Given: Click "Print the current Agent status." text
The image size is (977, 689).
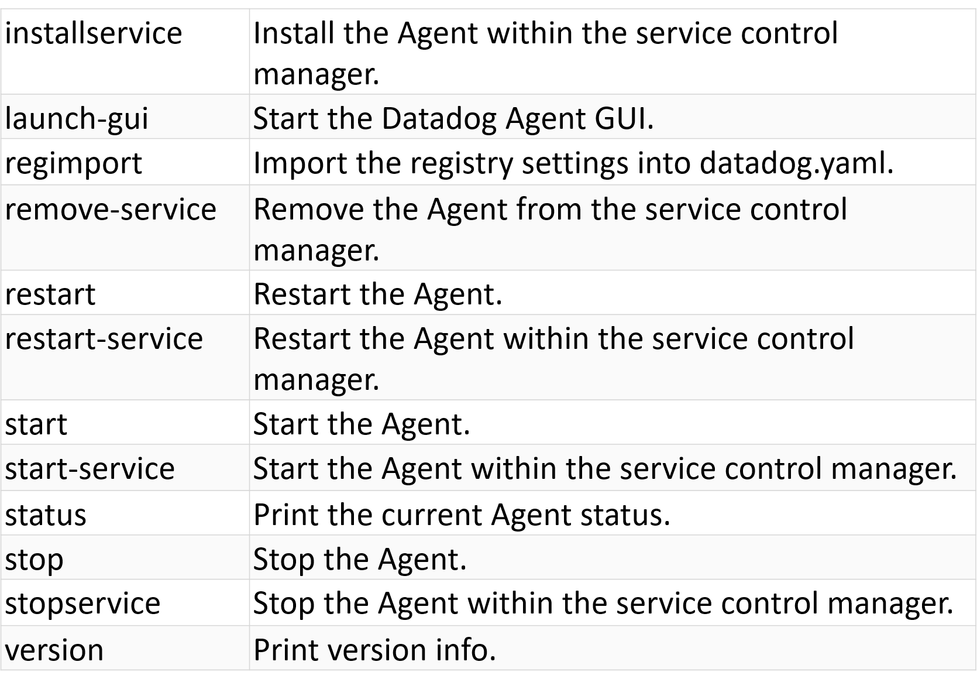Looking at the screenshot, I should coord(462,515).
